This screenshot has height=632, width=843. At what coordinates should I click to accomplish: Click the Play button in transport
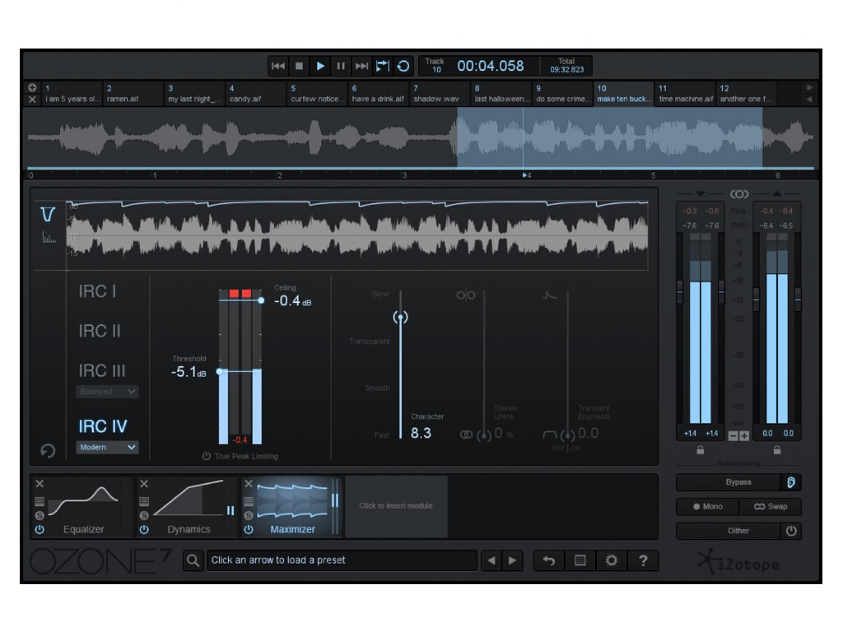pos(320,66)
